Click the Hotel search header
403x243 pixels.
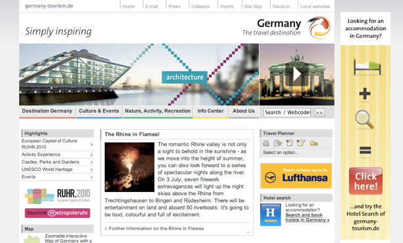pyautogui.click(x=296, y=198)
